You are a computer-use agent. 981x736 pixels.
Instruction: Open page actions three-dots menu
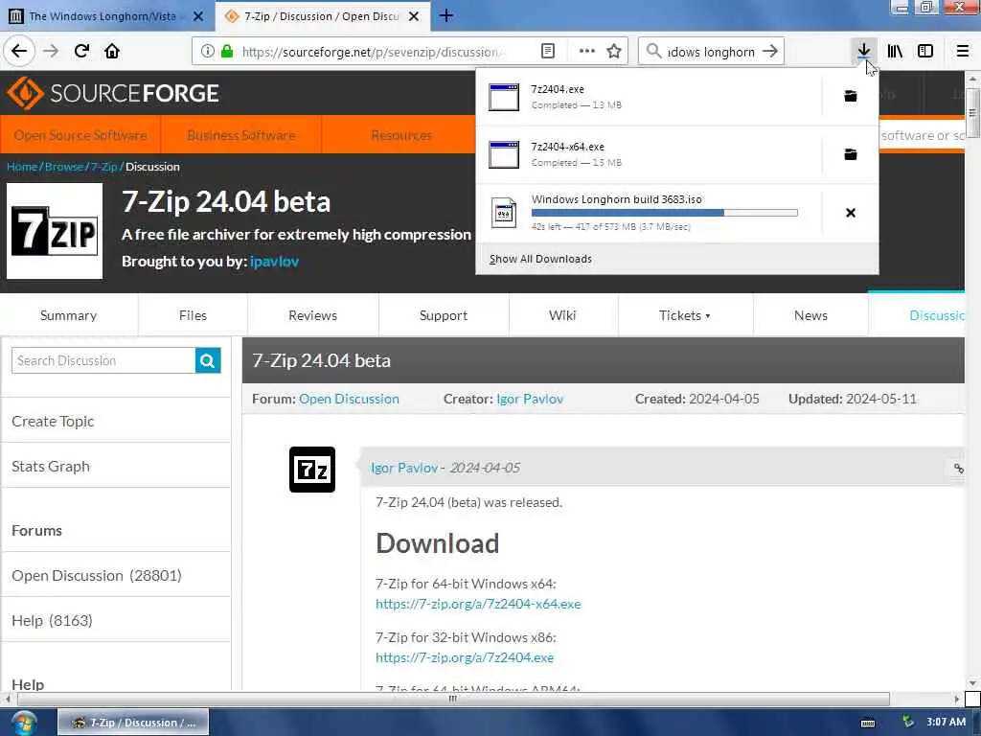tap(587, 52)
